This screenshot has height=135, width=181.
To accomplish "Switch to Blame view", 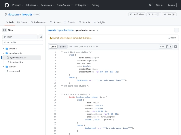I will [x=62, y=47].
